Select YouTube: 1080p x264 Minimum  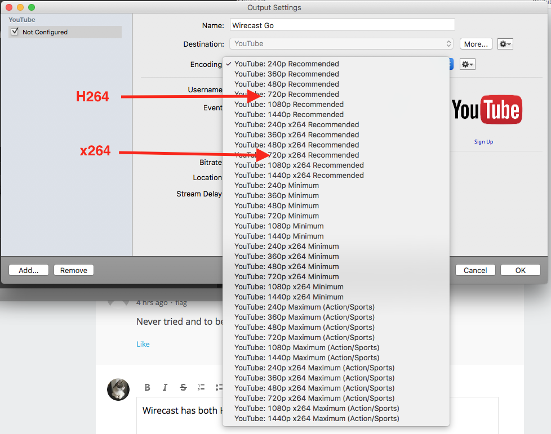pos(336,287)
